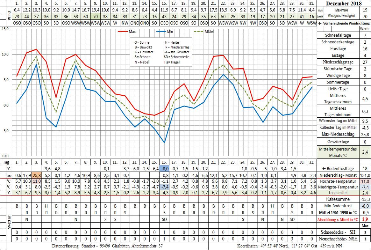Click the blue Min legend line

[161, 32]
